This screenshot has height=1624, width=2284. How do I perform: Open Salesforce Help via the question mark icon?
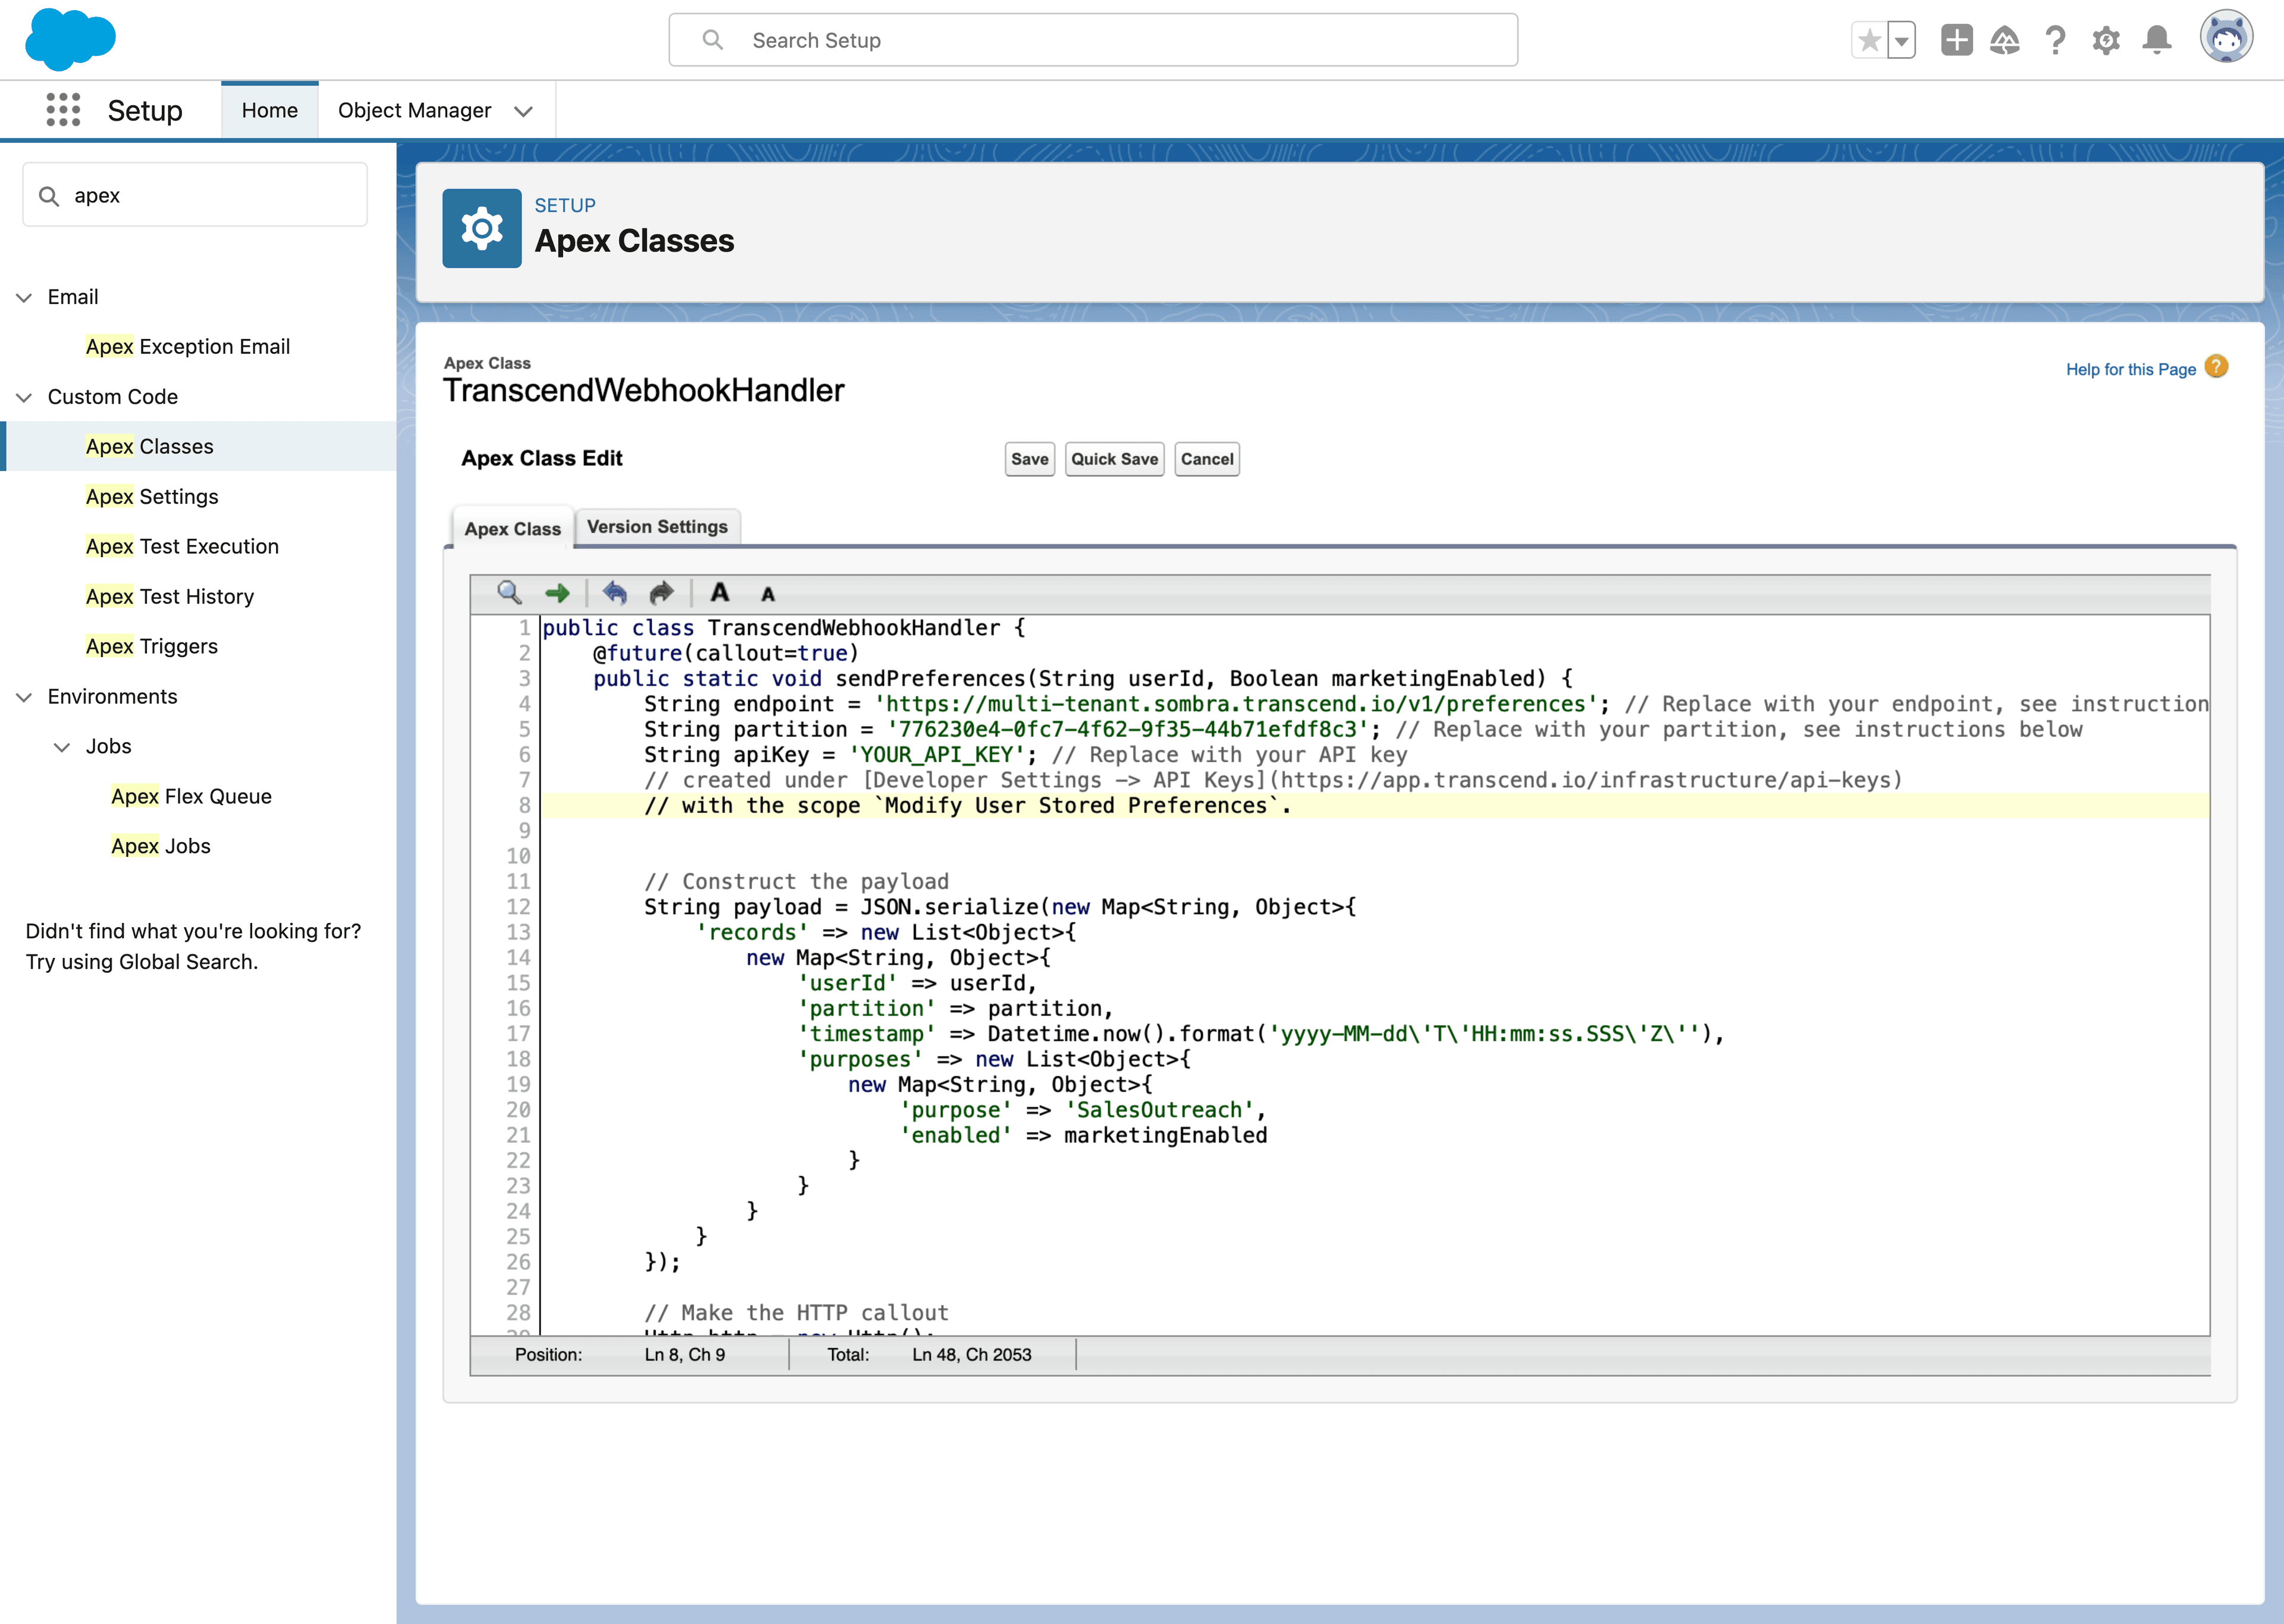click(x=2056, y=40)
